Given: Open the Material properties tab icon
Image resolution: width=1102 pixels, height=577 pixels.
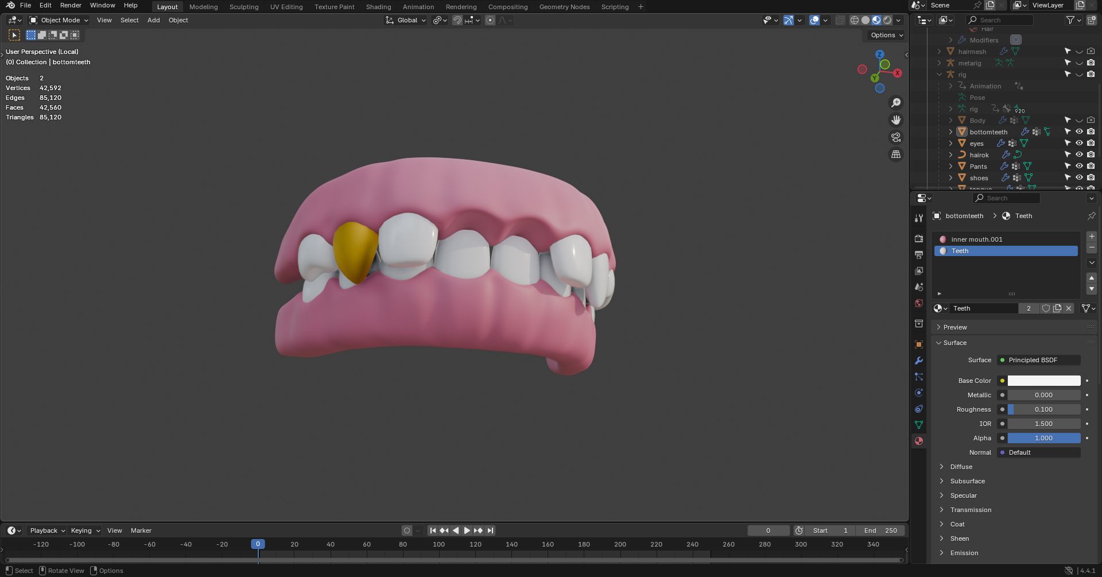Looking at the screenshot, I should [919, 441].
